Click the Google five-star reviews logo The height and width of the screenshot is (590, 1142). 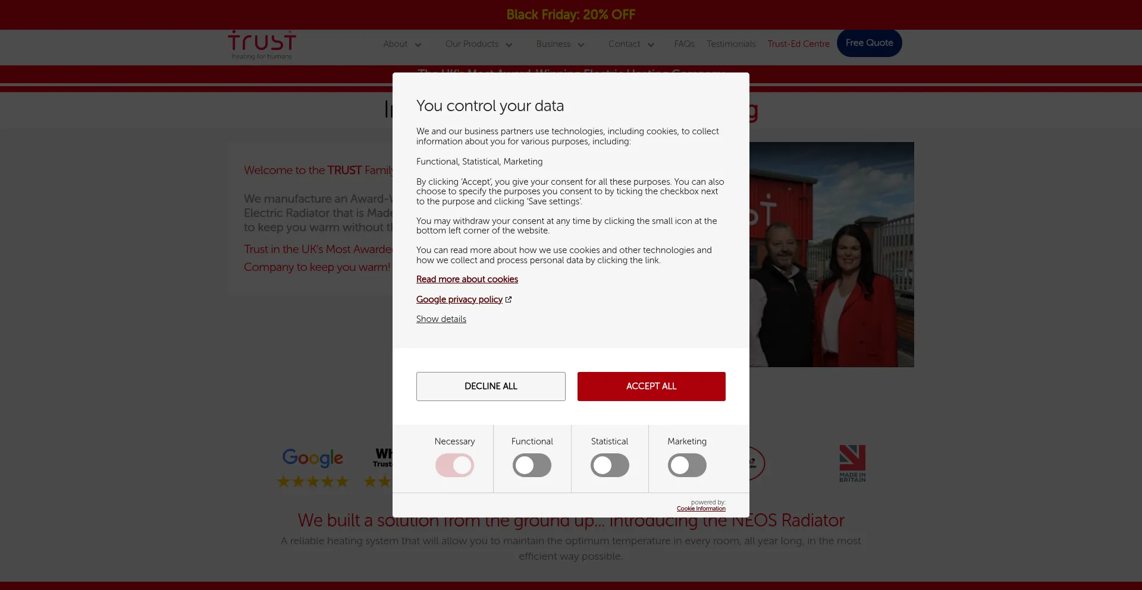coord(313,468)
